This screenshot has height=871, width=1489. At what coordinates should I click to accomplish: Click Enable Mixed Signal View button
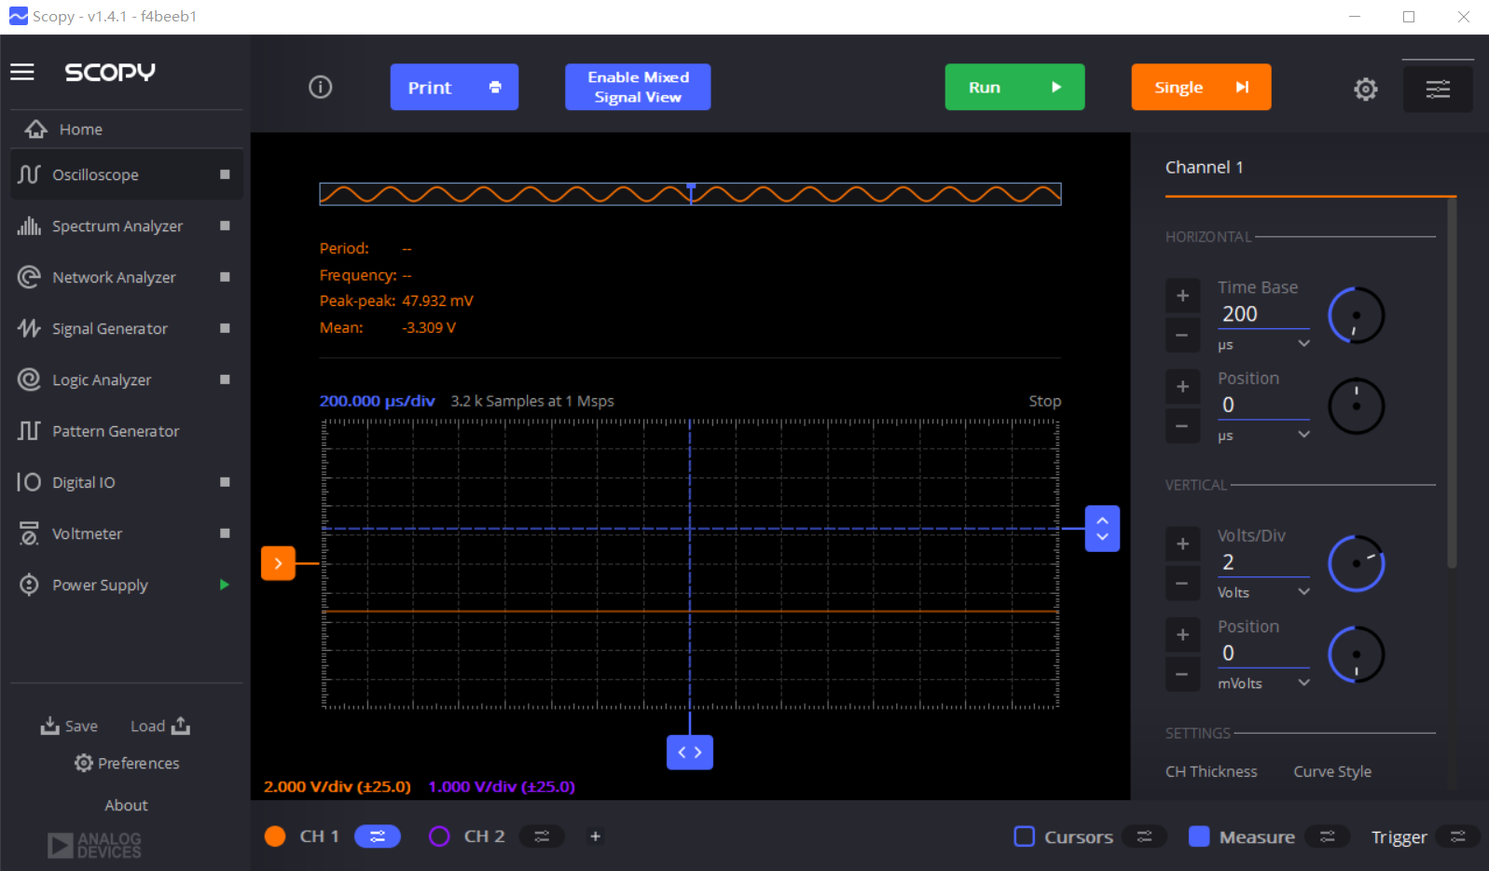638,88
